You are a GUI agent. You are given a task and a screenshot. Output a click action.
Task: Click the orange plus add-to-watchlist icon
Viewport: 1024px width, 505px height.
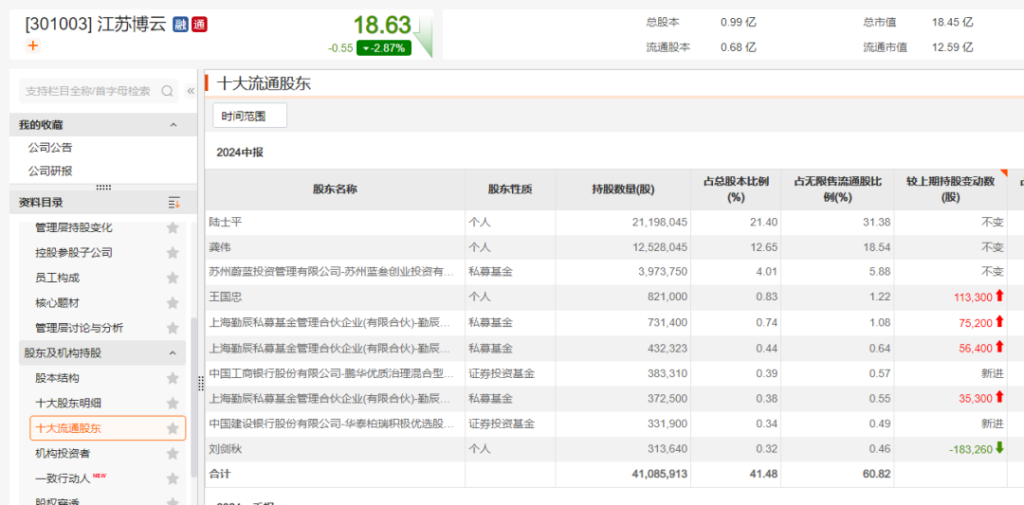(33, 45)
